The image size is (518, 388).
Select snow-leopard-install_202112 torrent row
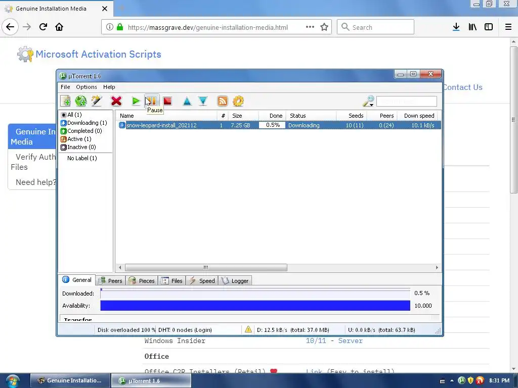[279, 125]
